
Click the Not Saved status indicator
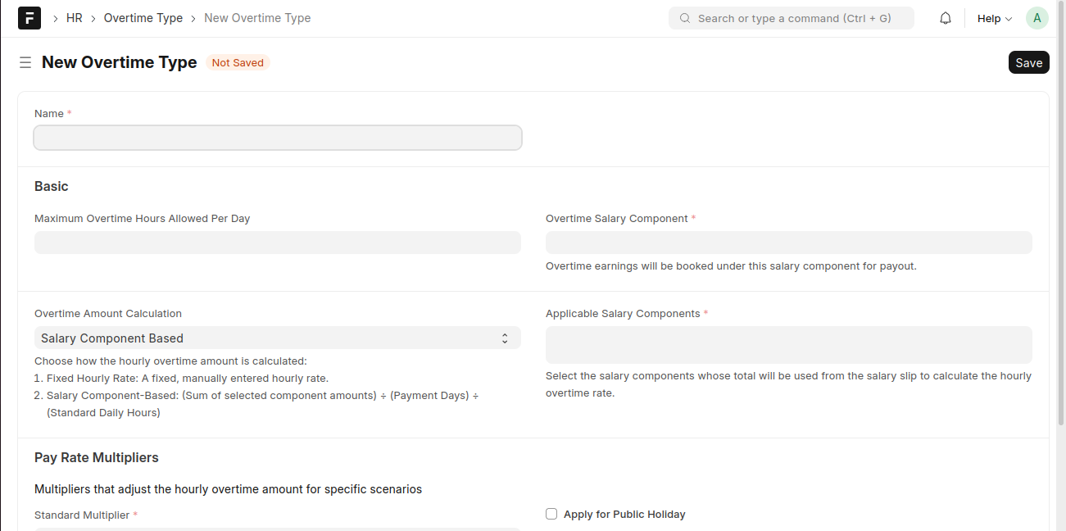[238, 62]
